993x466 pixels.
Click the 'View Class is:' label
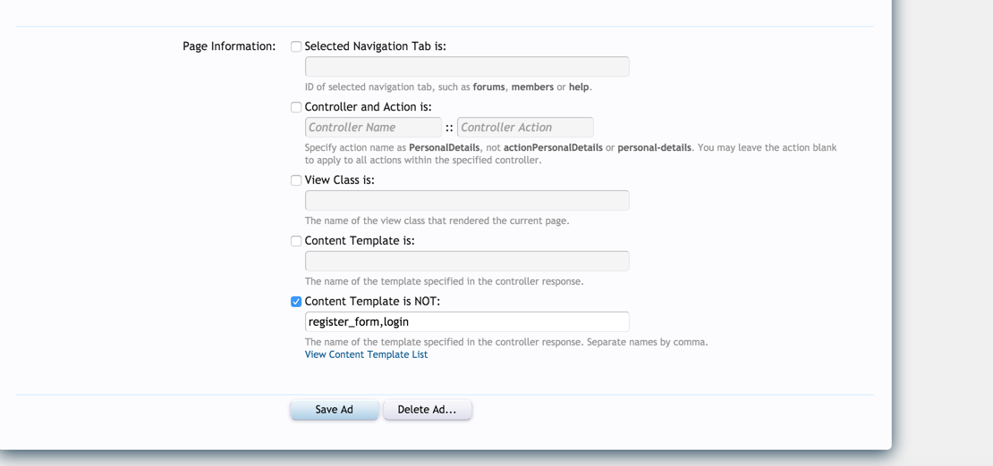click(339, 180)
